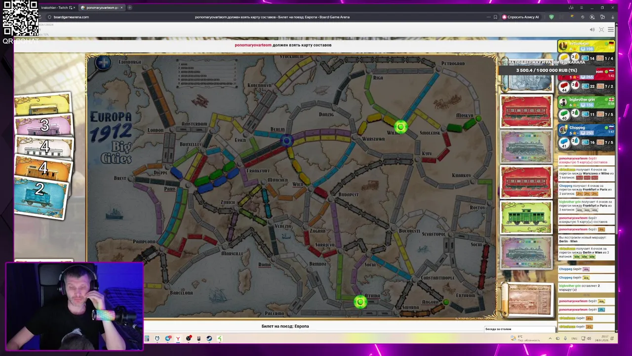Open Steam from the taskbar
Image resolution: width=632 pixels, height=356 pixels.
pos(209,339)
